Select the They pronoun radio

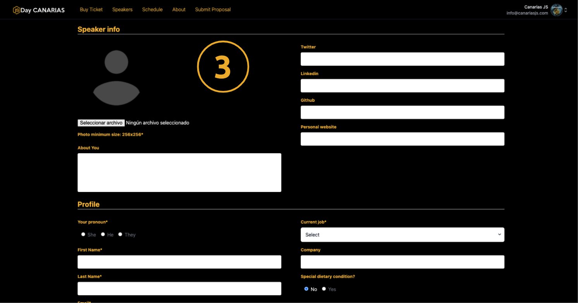click(x=120, y=235)
